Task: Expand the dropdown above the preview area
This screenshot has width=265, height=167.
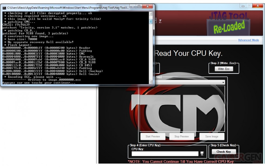Action: 223,82
